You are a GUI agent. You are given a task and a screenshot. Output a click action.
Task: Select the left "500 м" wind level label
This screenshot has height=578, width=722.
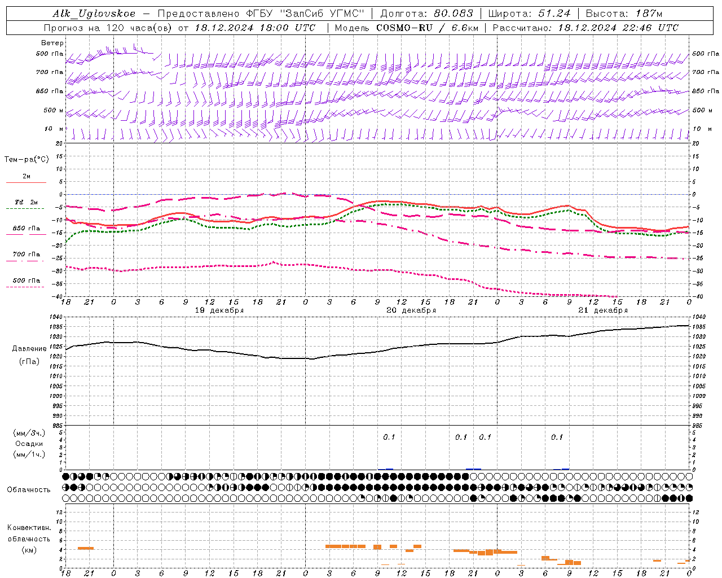[54, 110]
